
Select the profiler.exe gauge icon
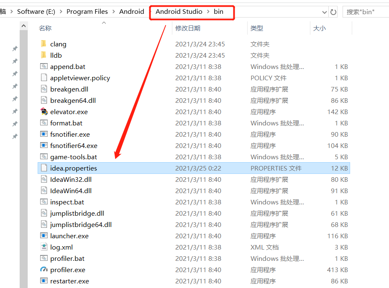(44, 269)
